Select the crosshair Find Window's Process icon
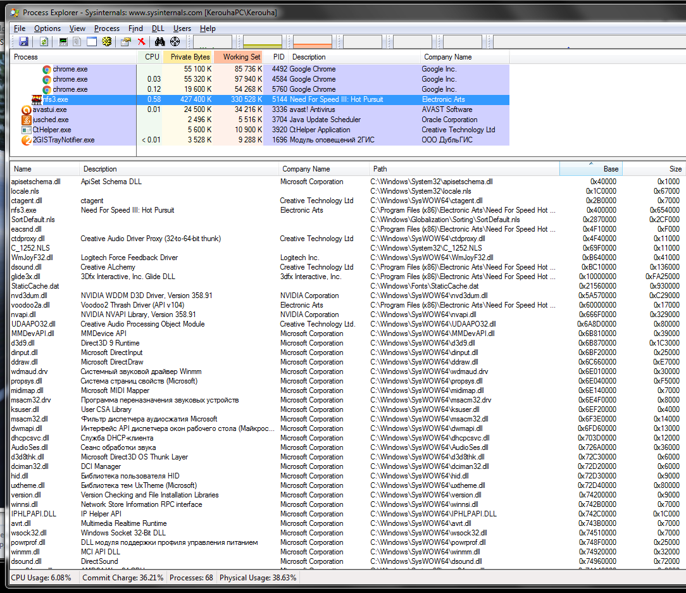 (175, 42)
